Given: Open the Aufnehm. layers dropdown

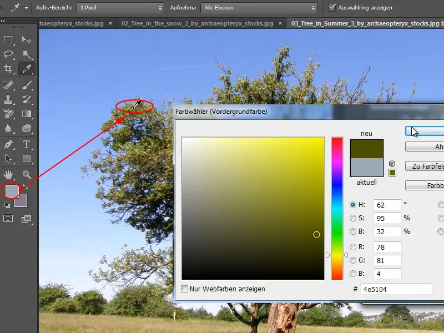Looking at the screenshot, I should tap(259, 8).
